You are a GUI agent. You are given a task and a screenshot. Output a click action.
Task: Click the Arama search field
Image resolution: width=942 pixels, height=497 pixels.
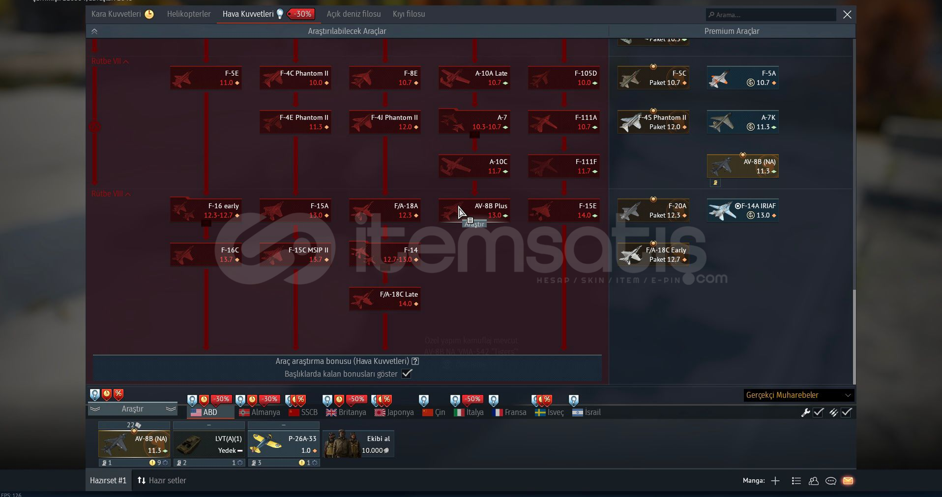[x=771, y=15]
